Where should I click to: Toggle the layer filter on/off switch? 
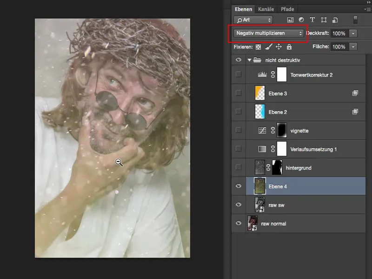355,20
